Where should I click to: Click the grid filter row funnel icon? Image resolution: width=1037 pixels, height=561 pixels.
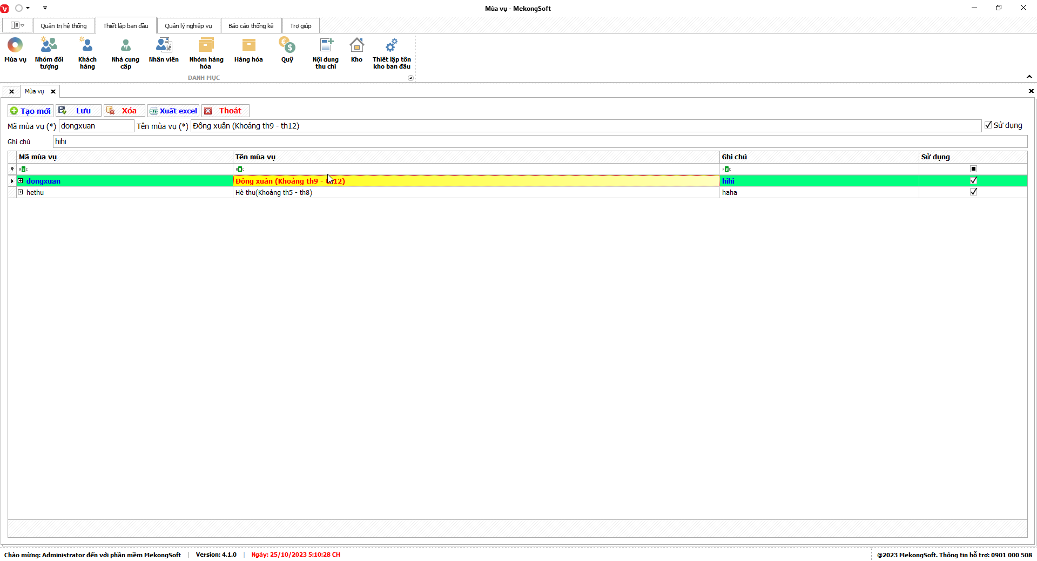pos(12,170)
